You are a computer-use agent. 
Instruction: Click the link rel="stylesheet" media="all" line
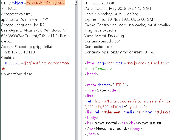(127, 112)
